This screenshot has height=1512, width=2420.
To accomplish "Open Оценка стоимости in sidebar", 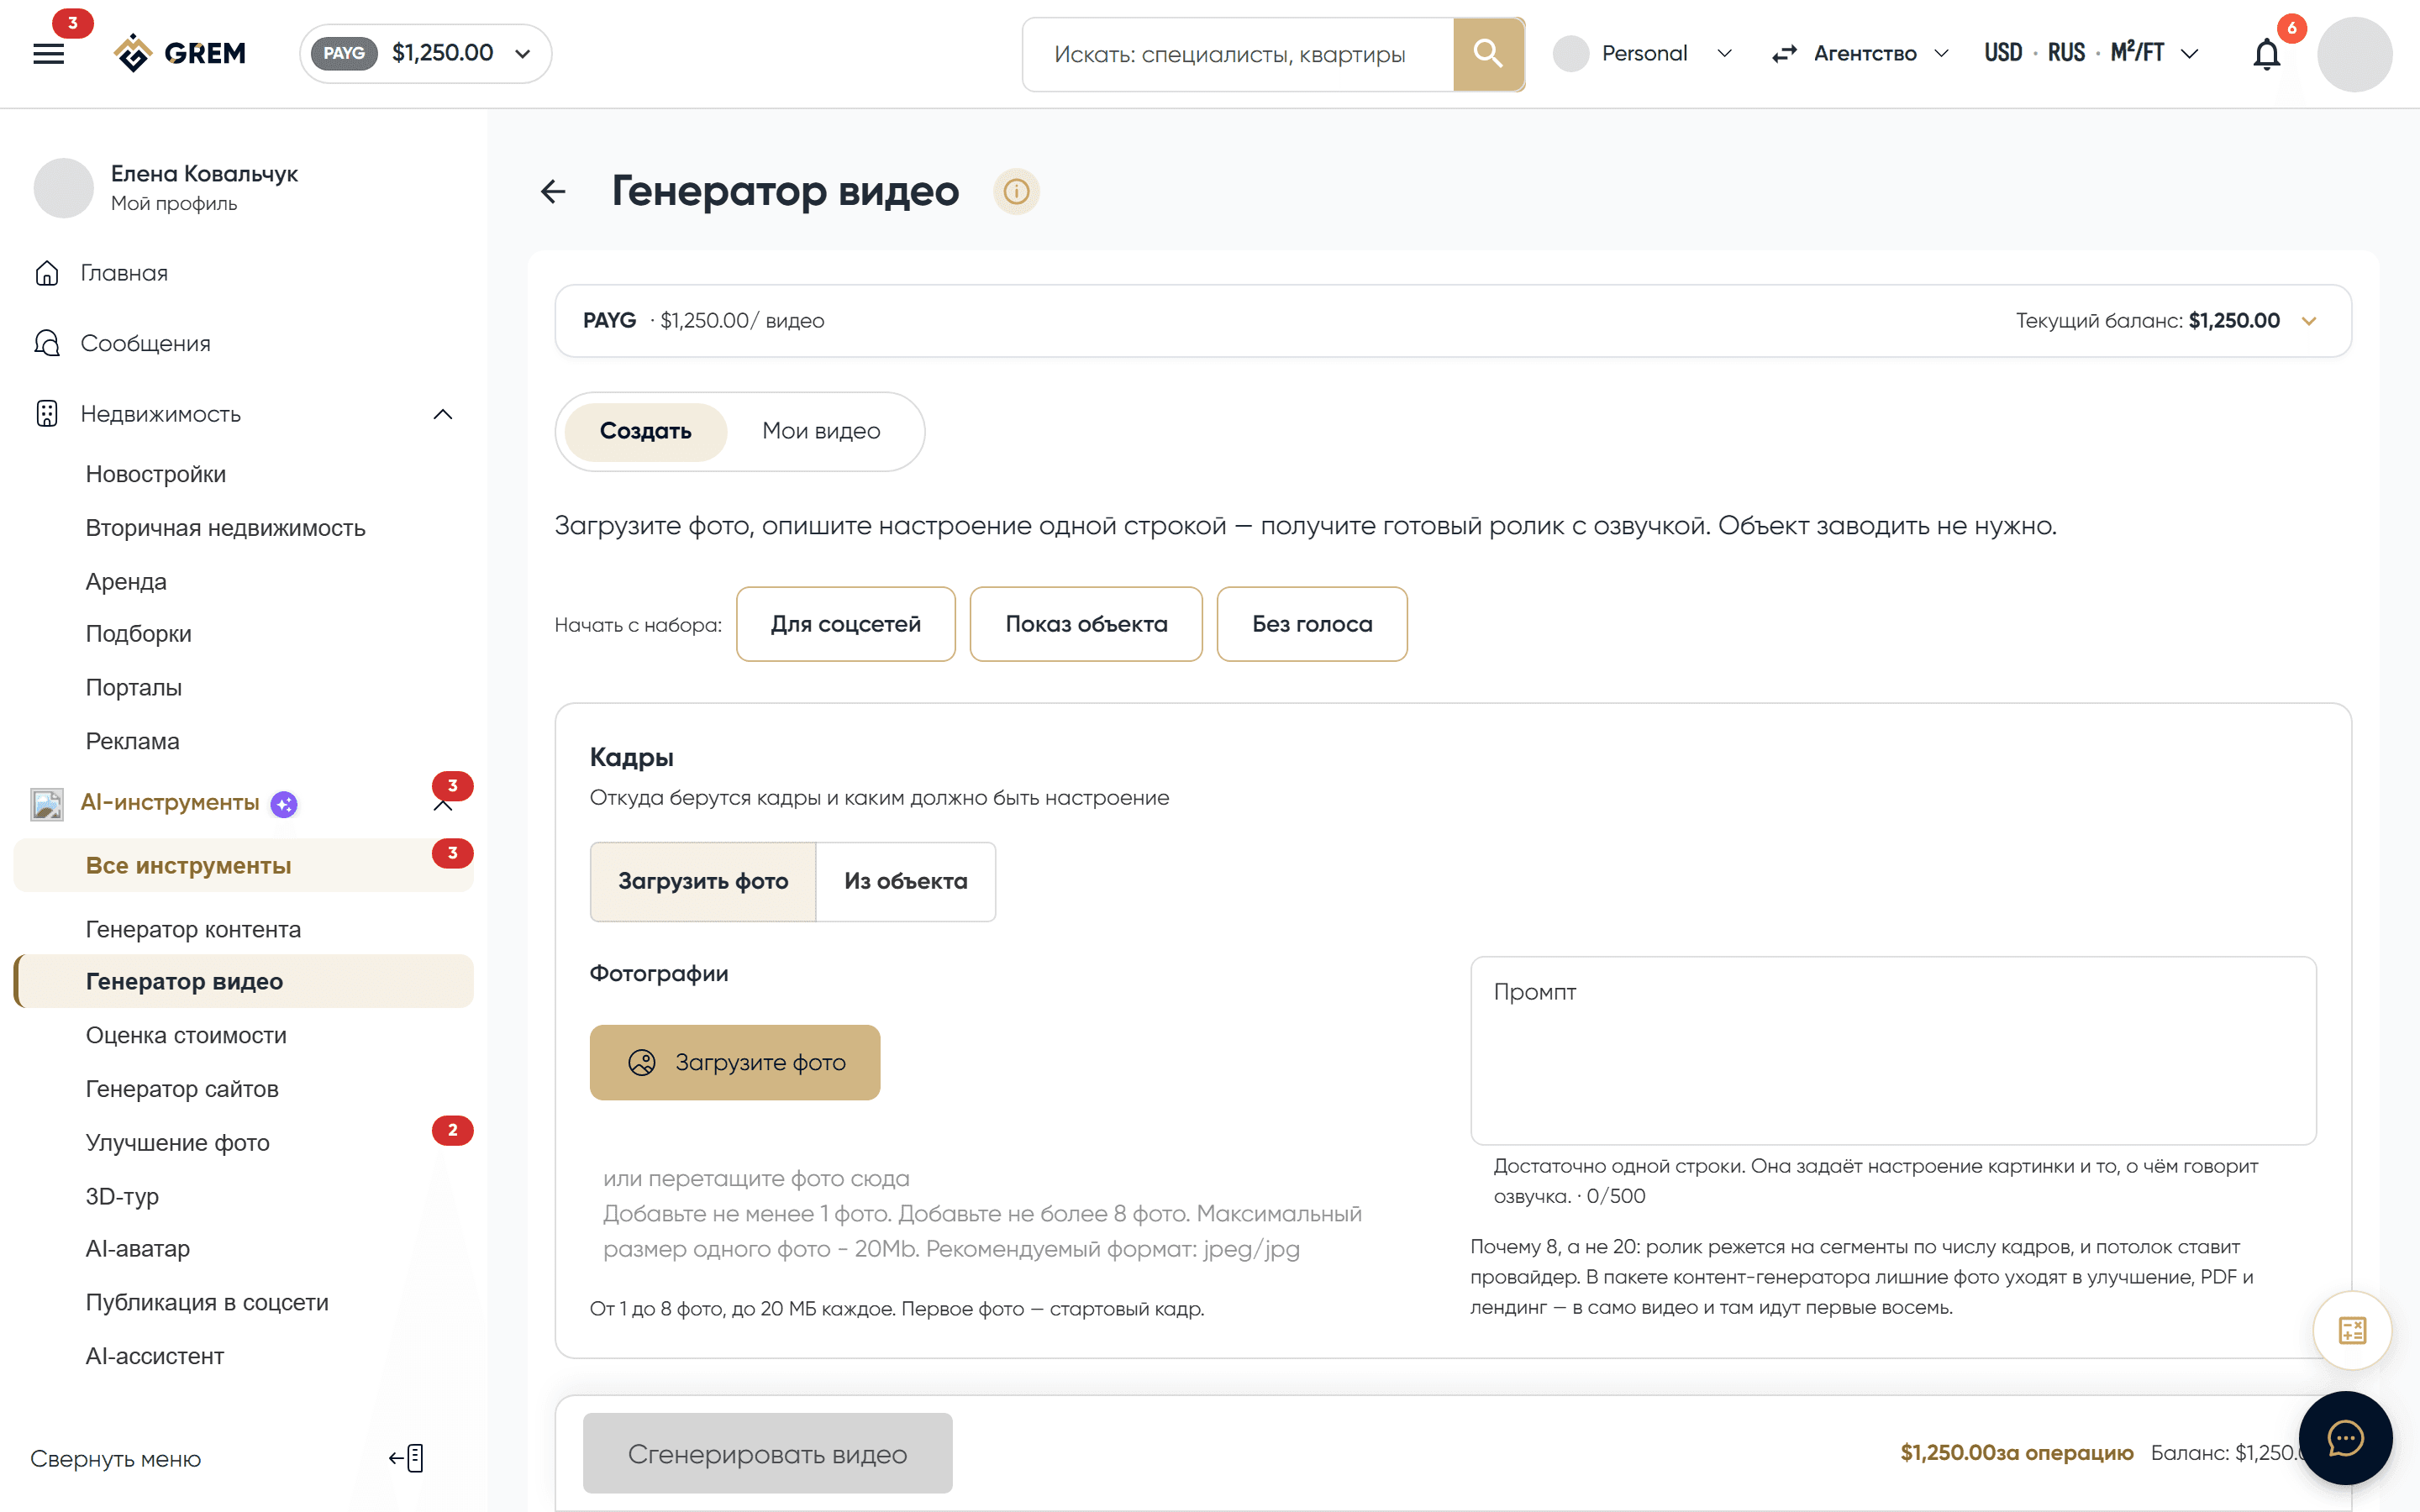I will [186, 1035].
